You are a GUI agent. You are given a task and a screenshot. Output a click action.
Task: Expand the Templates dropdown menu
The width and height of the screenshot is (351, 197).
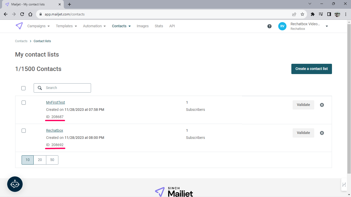click(x=66, y=26)
